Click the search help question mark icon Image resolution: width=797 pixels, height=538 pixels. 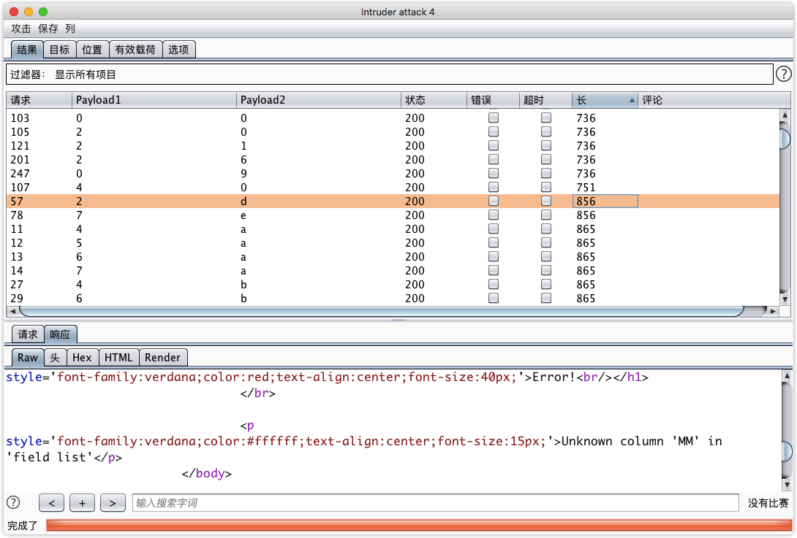click(13, 502)
